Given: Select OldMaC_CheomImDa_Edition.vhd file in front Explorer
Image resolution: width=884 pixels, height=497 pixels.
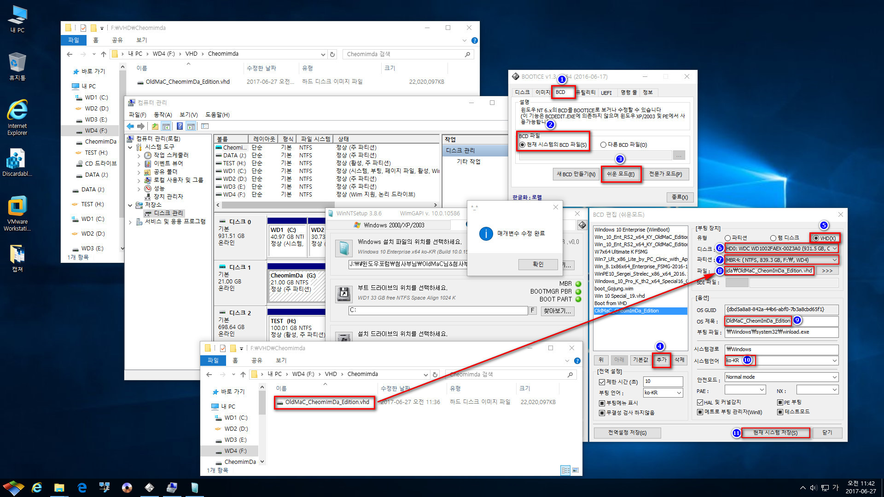Looking at the screenshot, I should point(327,402).
